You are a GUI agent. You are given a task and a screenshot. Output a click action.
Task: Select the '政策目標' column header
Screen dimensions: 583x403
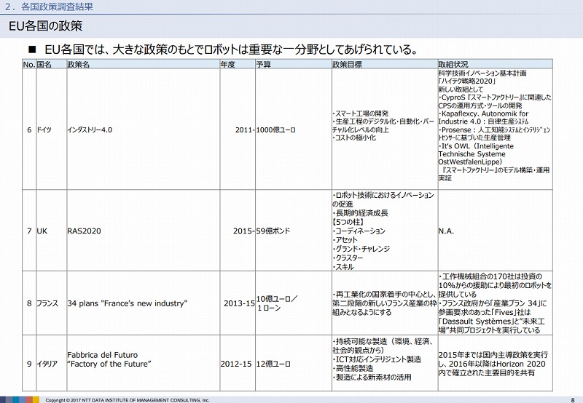(347, 65)
